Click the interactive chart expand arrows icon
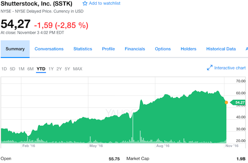The image size is (248, 163). point(210,67)
